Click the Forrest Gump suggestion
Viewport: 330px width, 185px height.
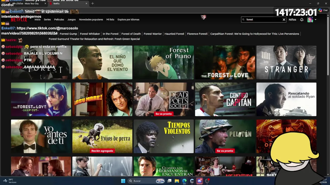(x=68, y=34)
